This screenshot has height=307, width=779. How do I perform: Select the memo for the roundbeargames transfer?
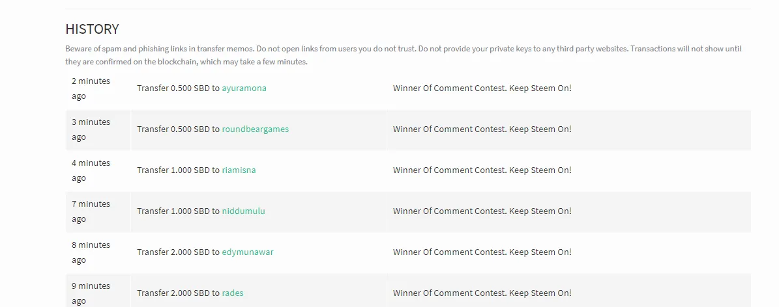click(x=482, y=129)
